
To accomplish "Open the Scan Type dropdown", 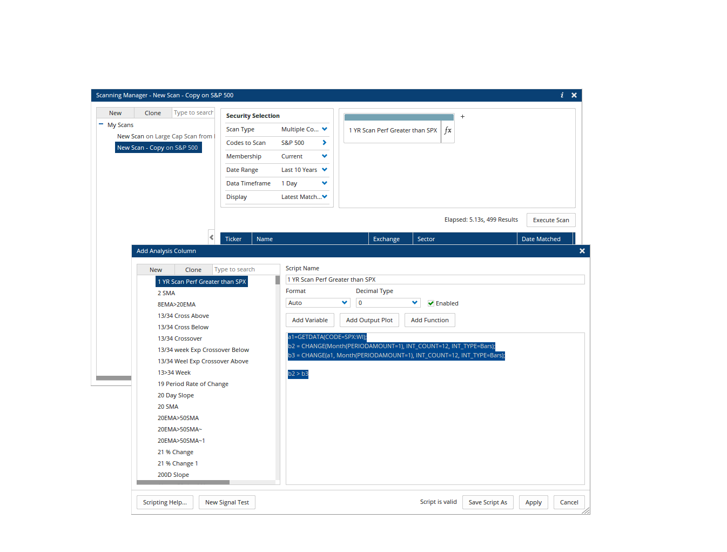I will click(304, 129).
